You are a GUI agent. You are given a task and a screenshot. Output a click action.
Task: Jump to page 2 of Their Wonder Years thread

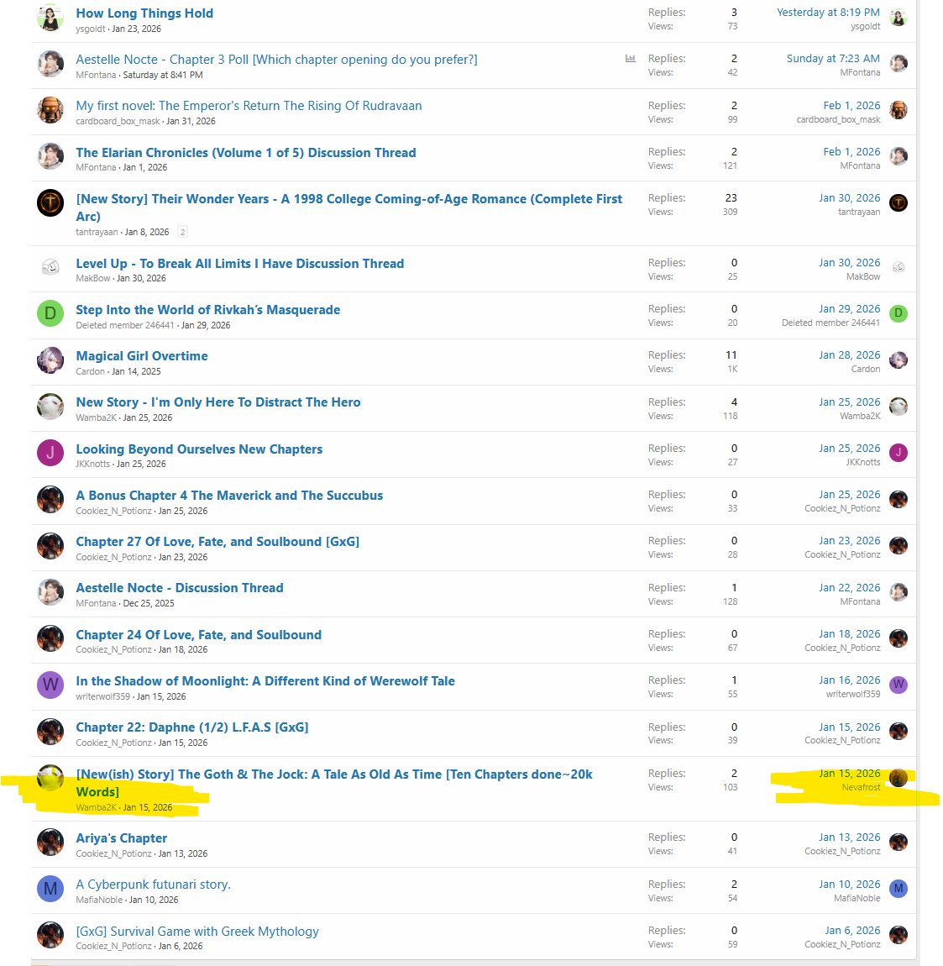coord(182,232)
